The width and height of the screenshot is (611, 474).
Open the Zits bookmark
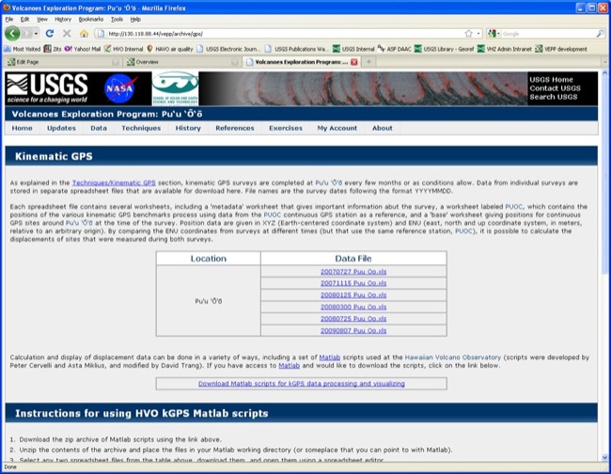53,49
